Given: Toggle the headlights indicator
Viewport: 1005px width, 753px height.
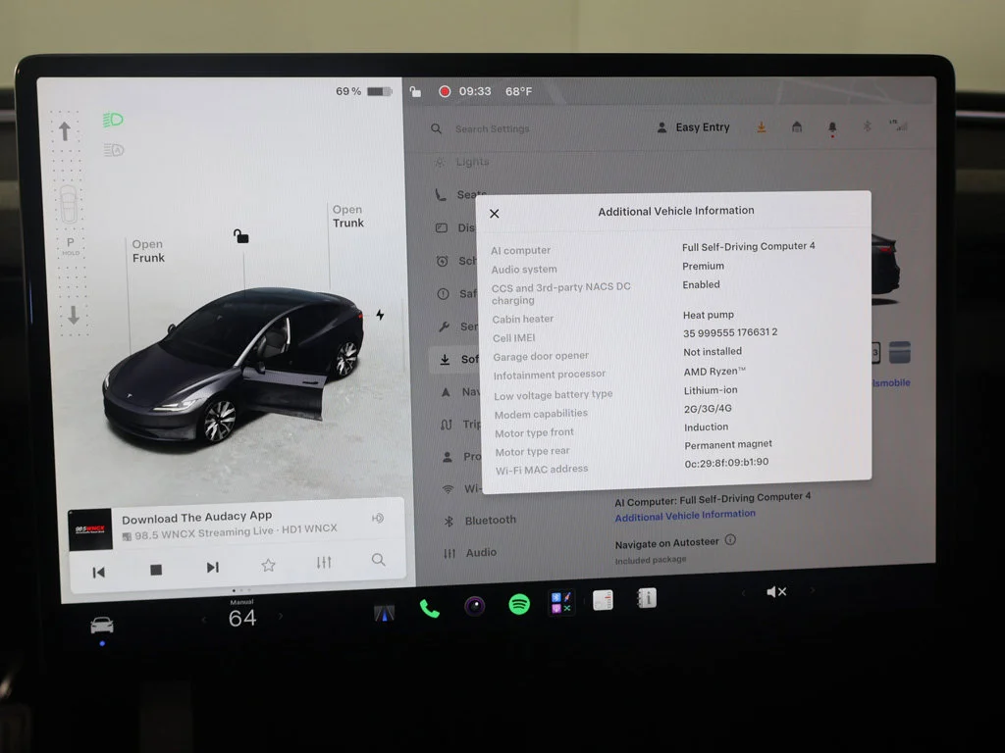Looking at the screenshot, I should coord(113,120).
